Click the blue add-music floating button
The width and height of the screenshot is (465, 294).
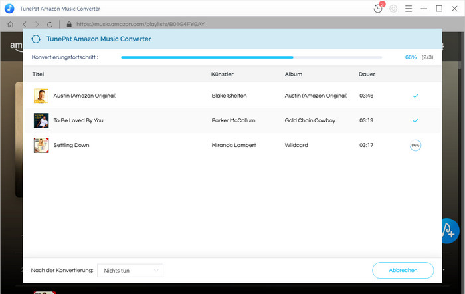coord(450,231)
